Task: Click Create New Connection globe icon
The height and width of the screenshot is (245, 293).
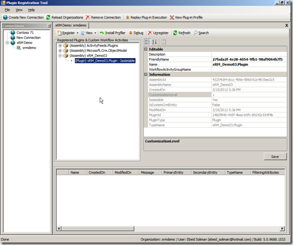Action: coord(6,17)
